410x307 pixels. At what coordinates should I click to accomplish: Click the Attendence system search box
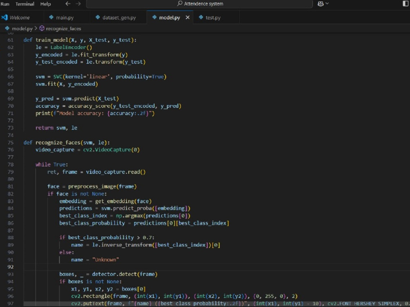coord(200,4)
